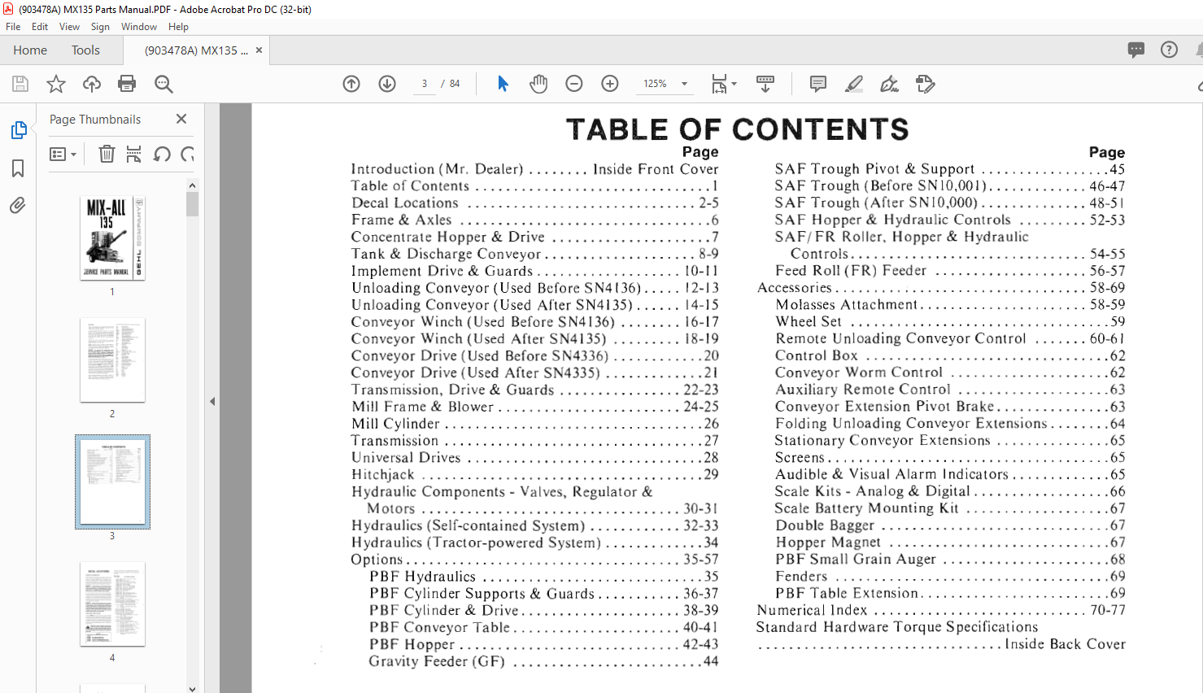1203x693 pixels.
Task: Click the thumbnails scrollbar down arrow
Action: [193, 688]
